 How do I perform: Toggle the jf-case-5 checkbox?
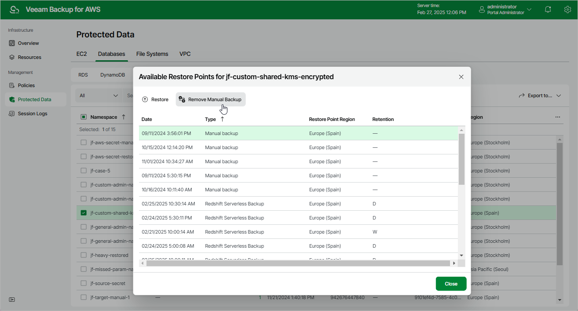coord(84,171)
